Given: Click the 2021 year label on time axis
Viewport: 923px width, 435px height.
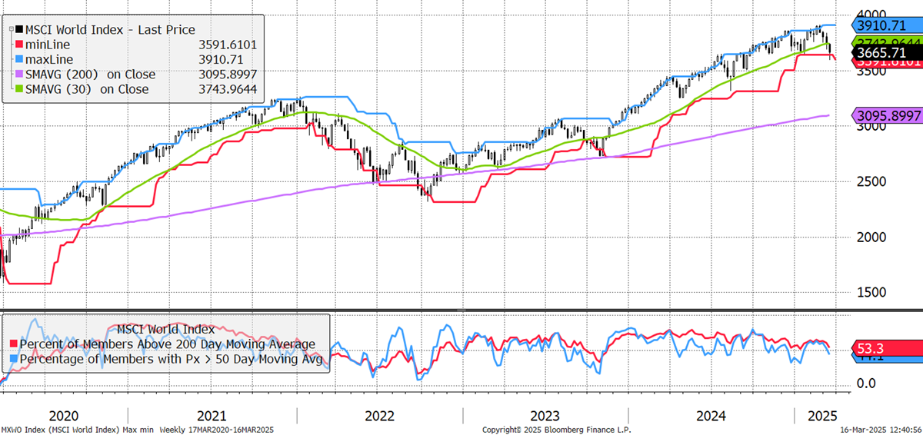Looking at the screenshot, I should click(x=213, y=416).
